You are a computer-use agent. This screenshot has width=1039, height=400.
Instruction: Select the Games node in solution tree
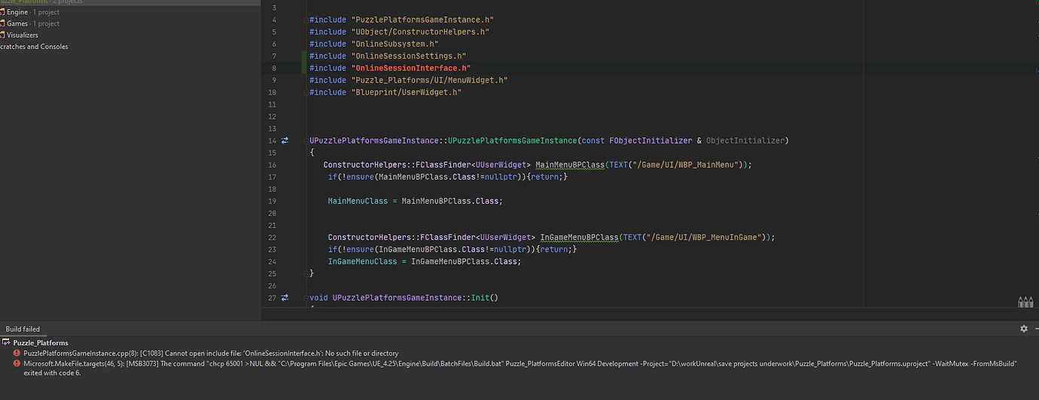(17, 24)
